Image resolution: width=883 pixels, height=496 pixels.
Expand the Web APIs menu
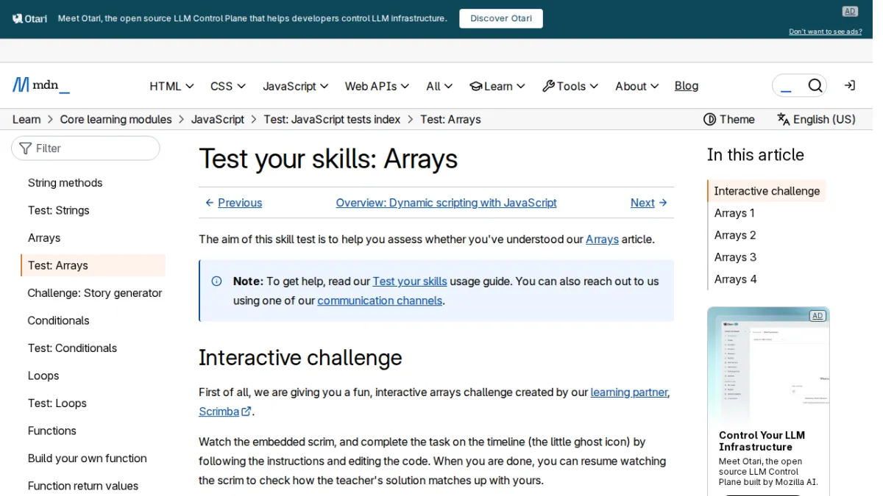(x=377, y=86)
